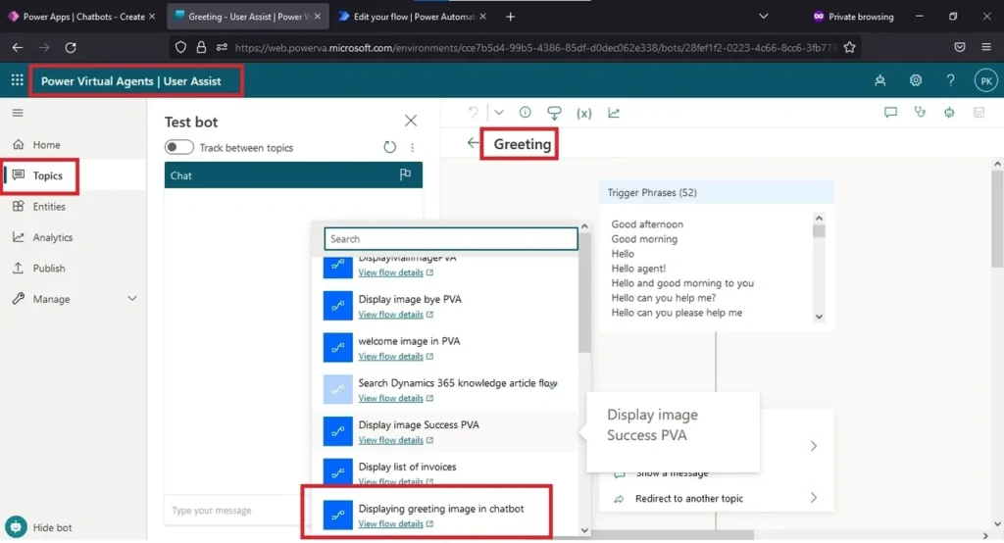Open test bot more options menu

413,147
